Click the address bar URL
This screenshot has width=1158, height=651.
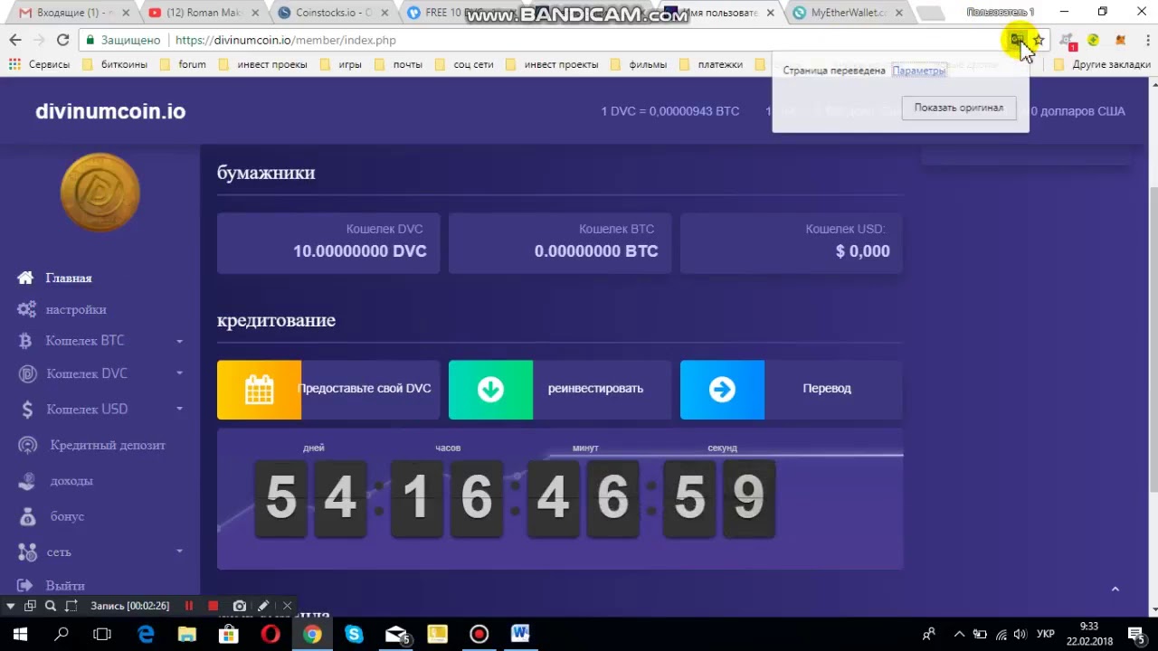pos(285,40)
